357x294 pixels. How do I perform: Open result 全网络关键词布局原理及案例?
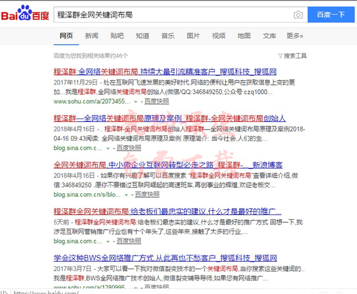point(170,118)
